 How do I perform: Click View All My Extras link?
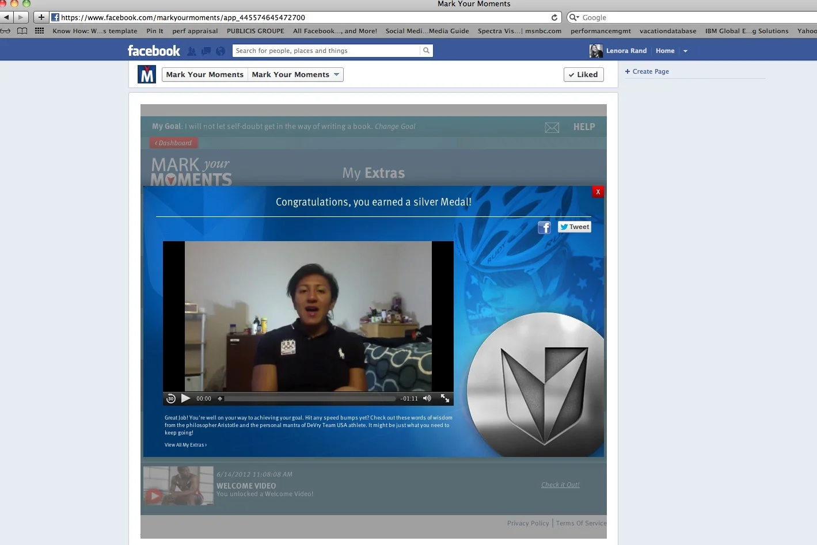tap(185, 445)
